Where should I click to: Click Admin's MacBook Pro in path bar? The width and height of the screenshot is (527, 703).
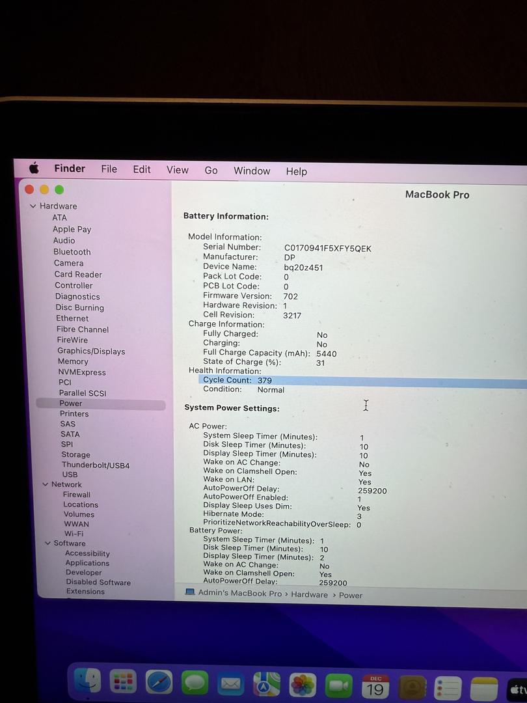[x=239, y=593]
